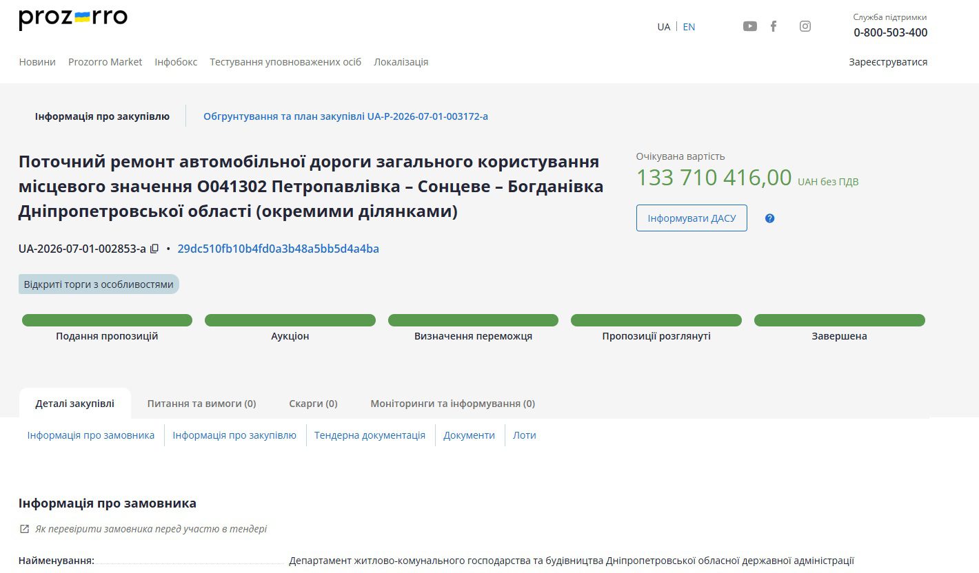
Task: Copy tender ID UA-2026-07-01-002853-a with the copy icon
Action: point(154,249)
